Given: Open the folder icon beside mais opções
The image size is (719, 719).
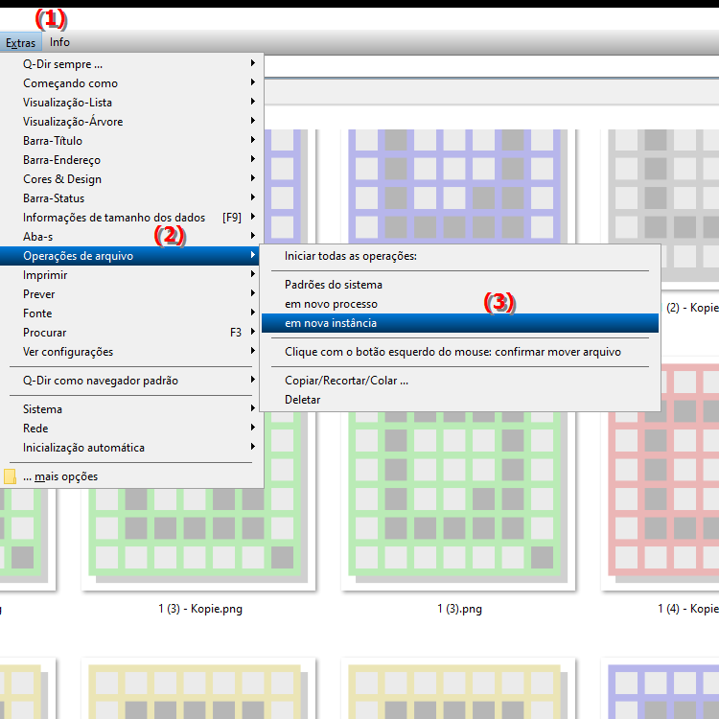Looking at the screenshot, I should tap(10, 476).
